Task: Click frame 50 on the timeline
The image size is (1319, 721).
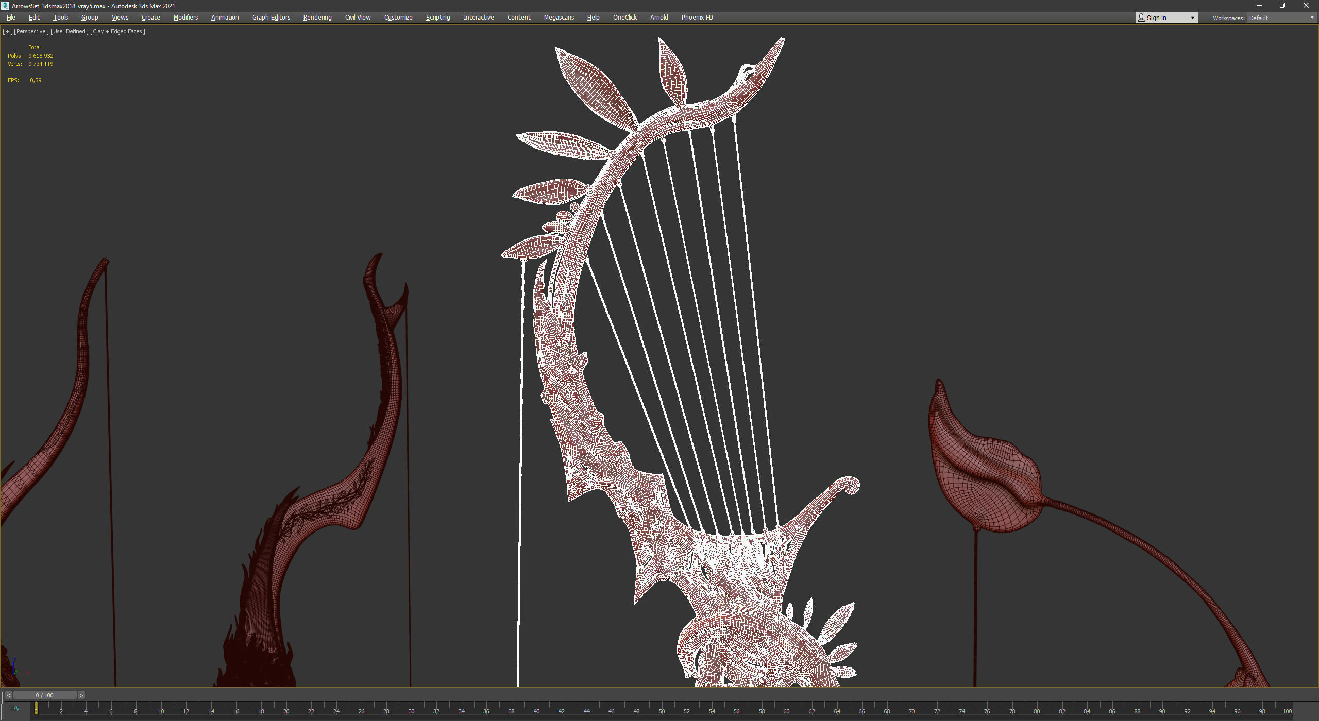Action: tap(662, 710)
